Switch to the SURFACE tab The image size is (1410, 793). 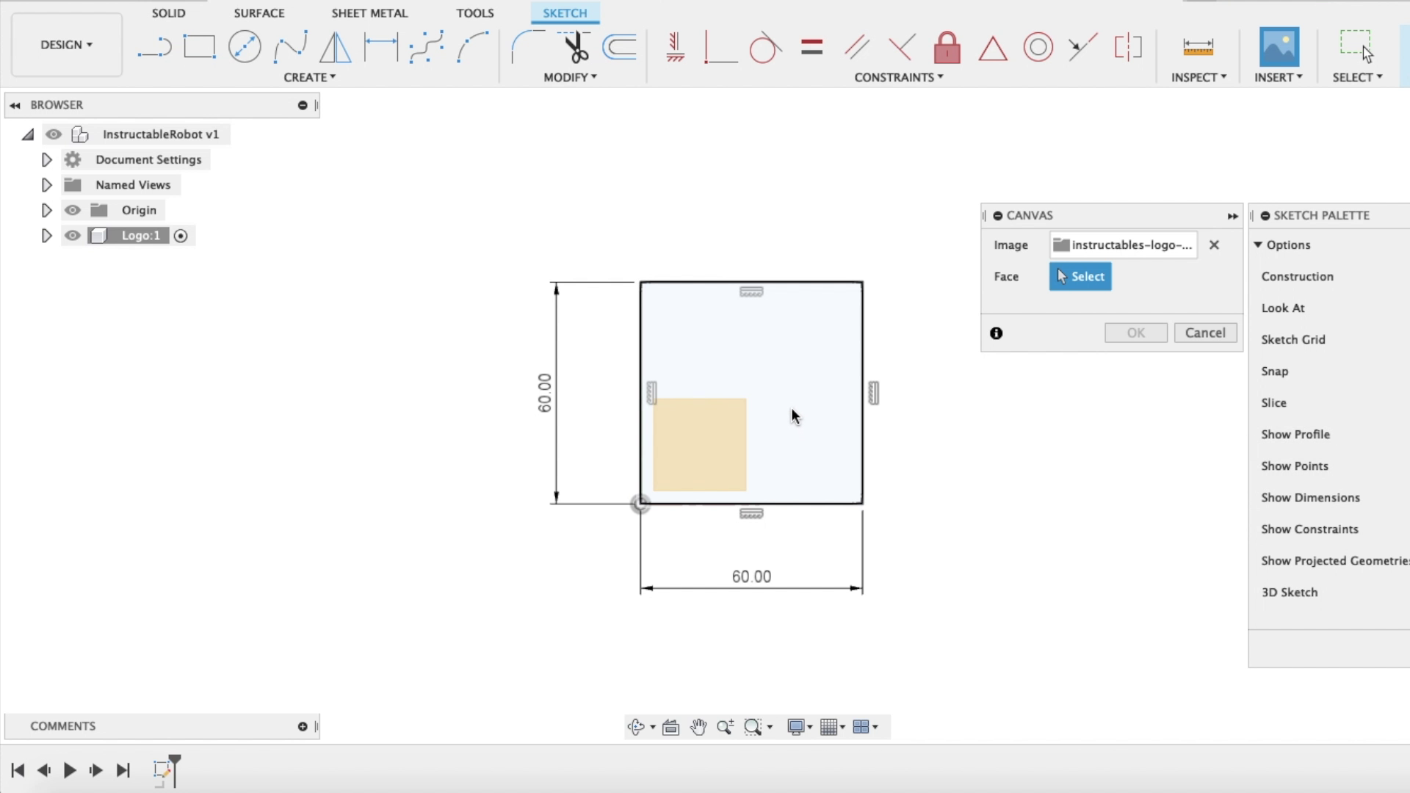pos(258,13)
